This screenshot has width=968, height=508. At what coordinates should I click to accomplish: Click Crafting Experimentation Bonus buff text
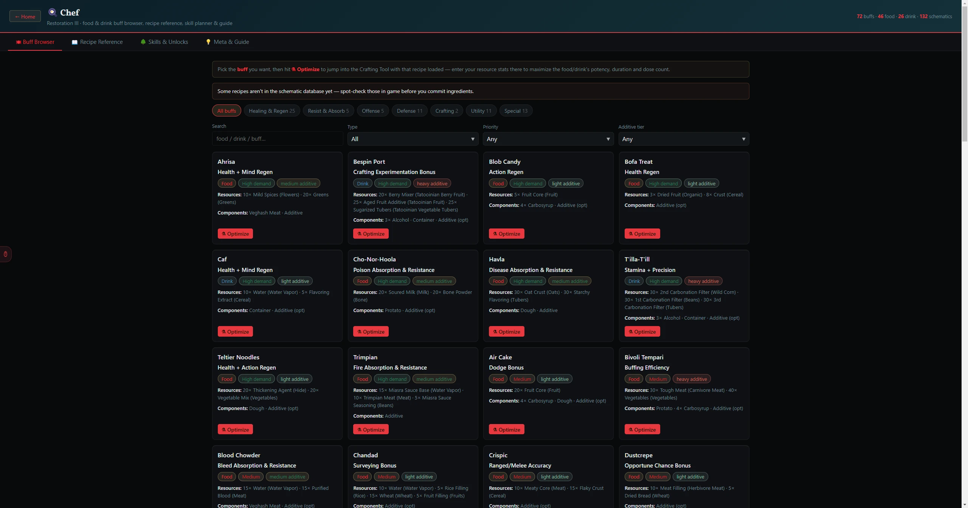(394, 172)
